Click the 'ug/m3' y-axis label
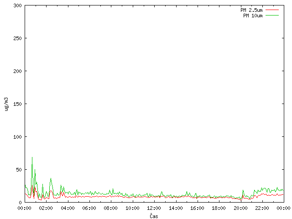The image size is (292, 219). click(6, 104)
